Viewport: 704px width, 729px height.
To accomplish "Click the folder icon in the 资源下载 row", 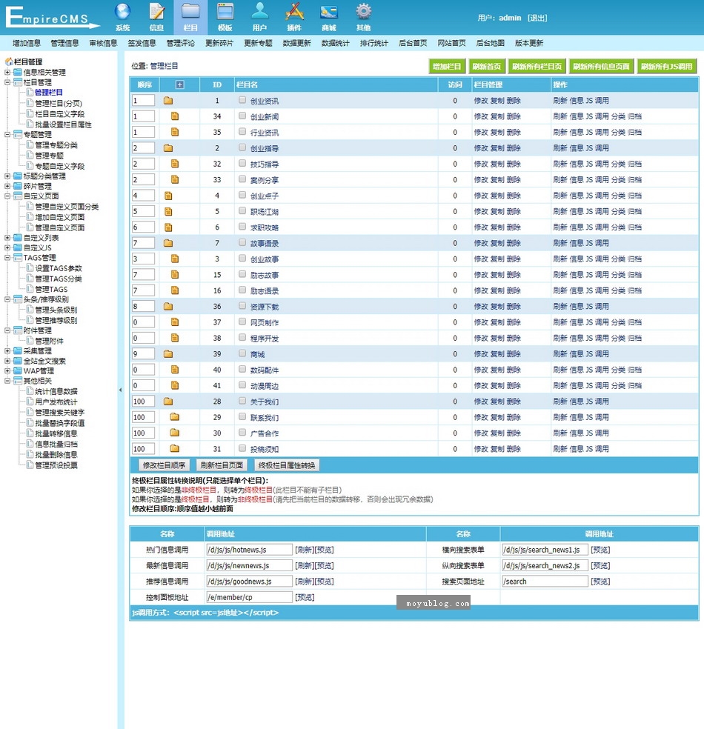I will 168,307.
